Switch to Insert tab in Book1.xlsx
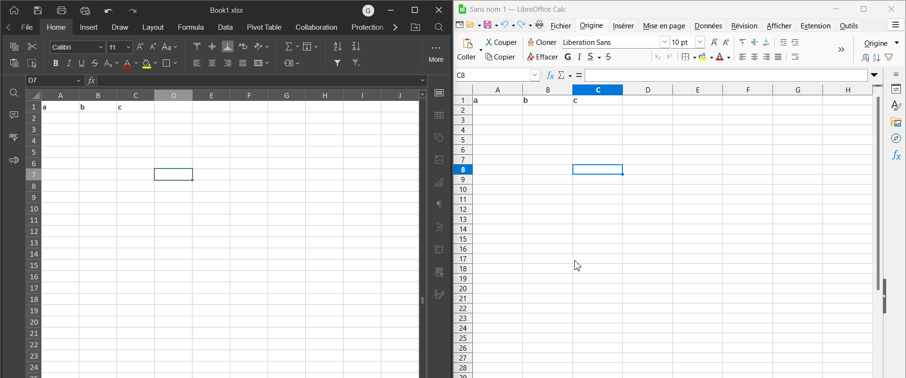906x378 pixels. click(x=89, y=27)
